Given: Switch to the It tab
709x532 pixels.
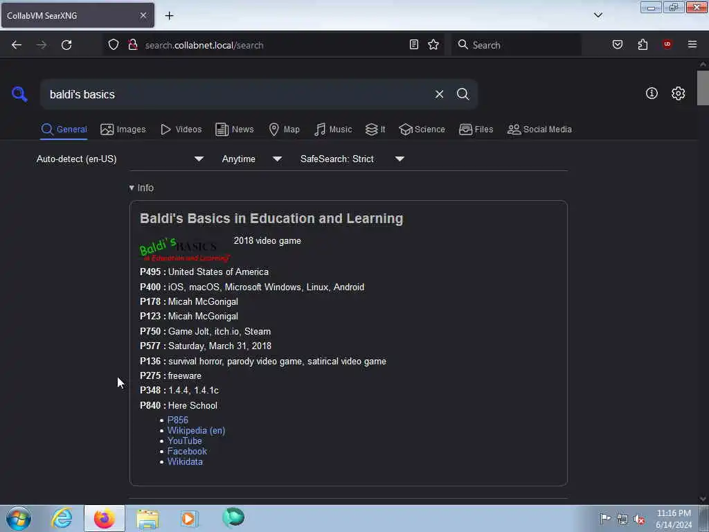Looking at the screenshot, I should coord(375,130).
